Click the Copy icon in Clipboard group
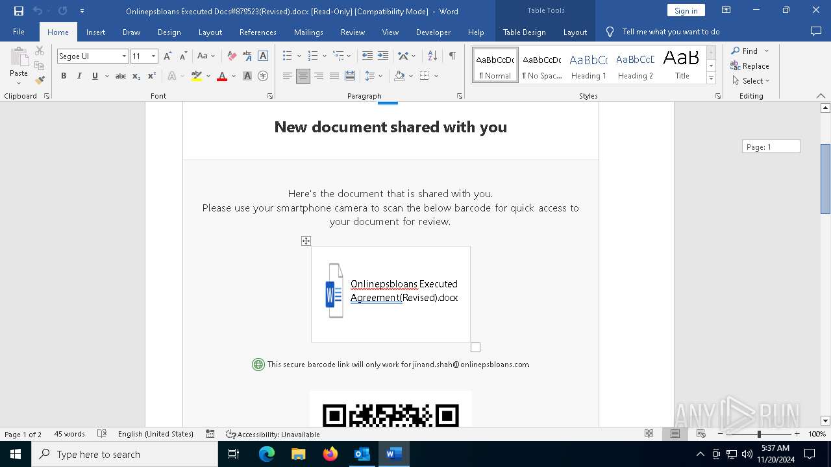 click(40, 66)
